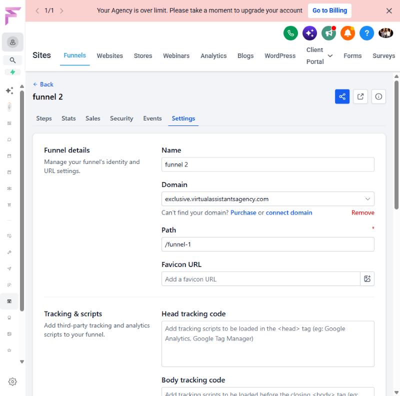Viewport: 400px width, 396px height.
Task: Open the paper plane Marketing sidebar icon
Action: point(9,268)
